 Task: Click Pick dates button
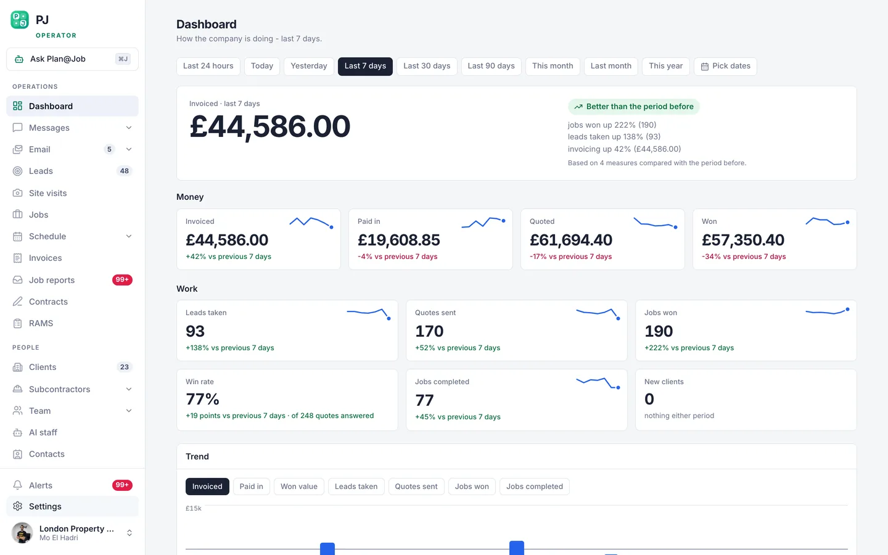[725, 66]
